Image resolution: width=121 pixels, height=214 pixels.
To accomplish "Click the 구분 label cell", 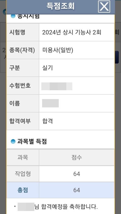I will click(x=23, y=68).
